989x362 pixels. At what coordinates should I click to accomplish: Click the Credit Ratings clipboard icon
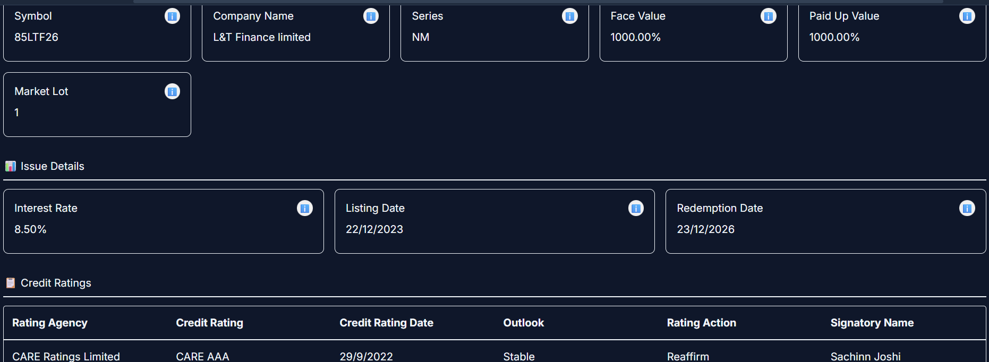click(11, 283)
